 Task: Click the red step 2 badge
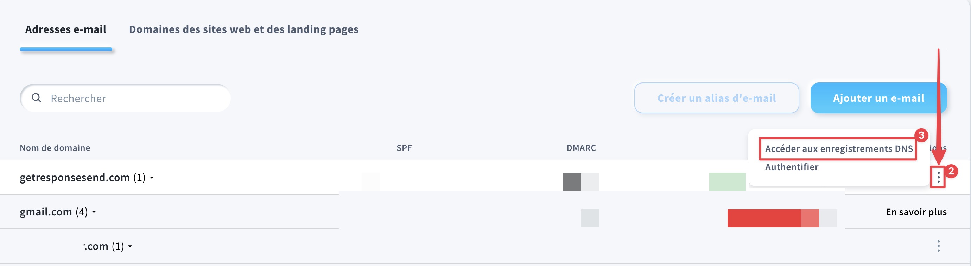click(951, 171)
